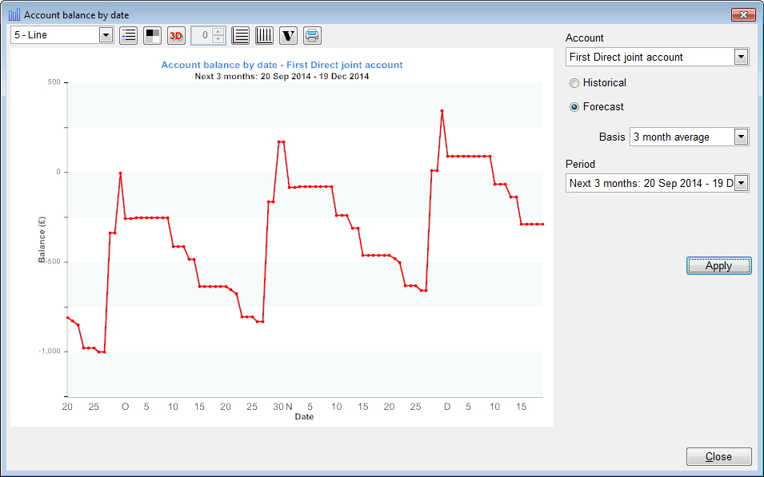Expand the Account dropdown
Screen dimensions: 764x477
[x=741, y=57]
